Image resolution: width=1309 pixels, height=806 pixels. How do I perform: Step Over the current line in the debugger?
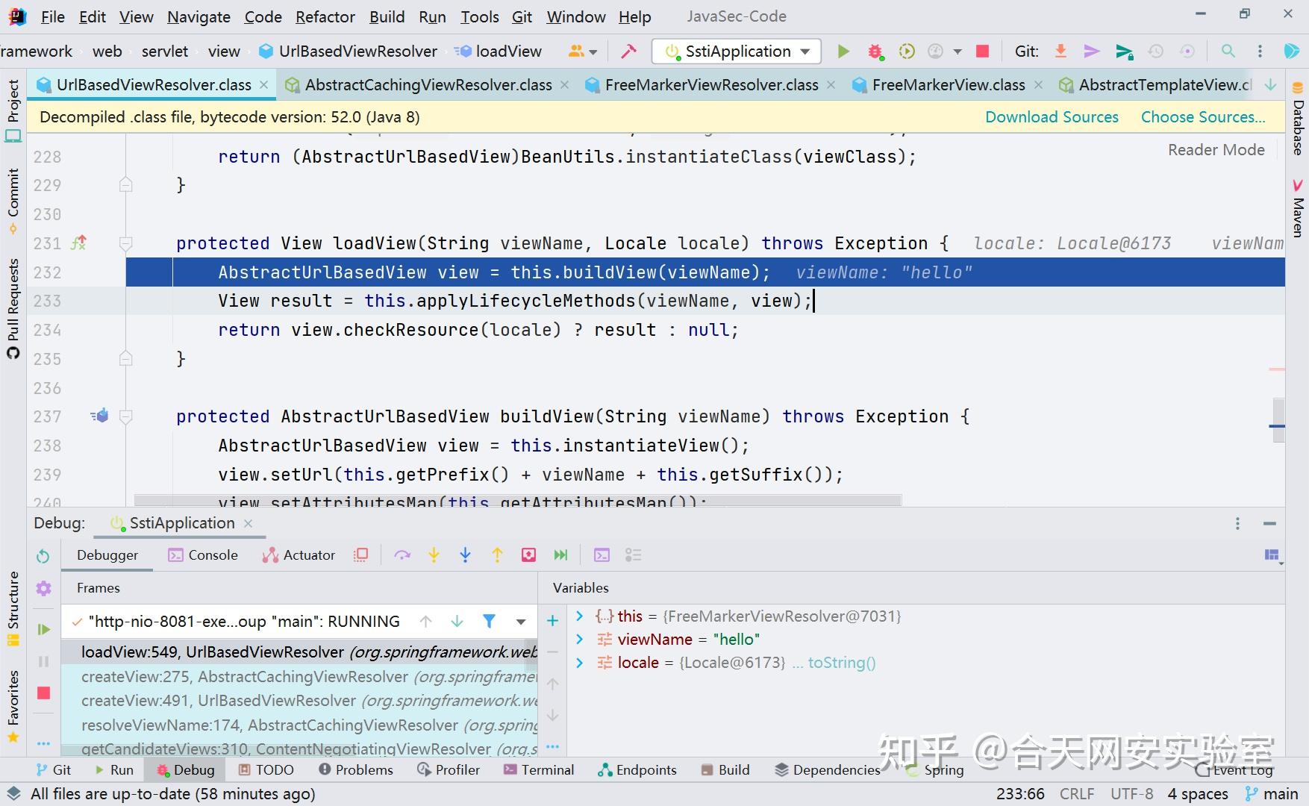tap(403, 554)
